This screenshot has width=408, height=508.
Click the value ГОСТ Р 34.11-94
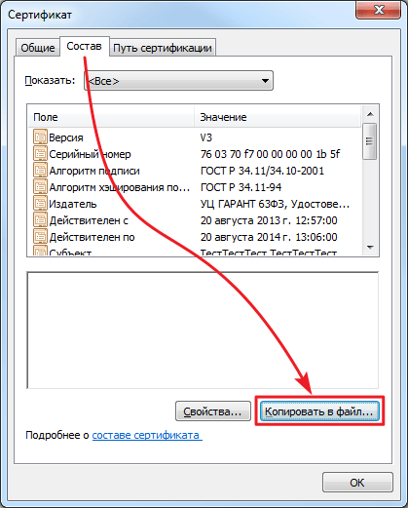pyautogui.click(x=241, y=187)
